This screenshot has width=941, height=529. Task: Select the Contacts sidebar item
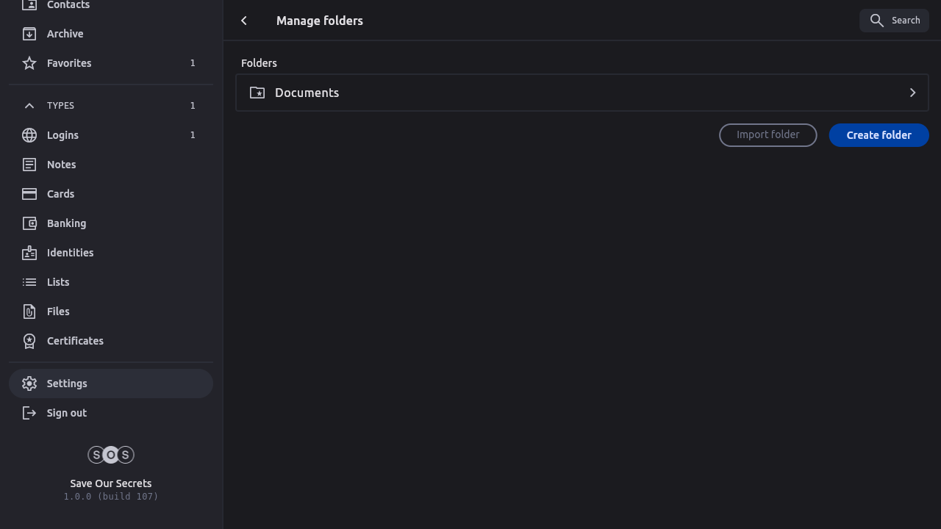[x=68, y=5]
